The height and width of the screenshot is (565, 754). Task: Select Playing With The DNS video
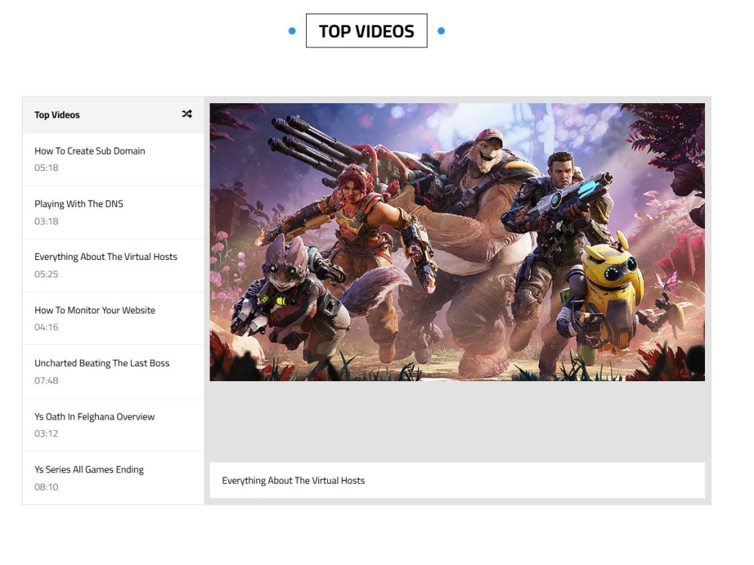(x=113, y=212)
